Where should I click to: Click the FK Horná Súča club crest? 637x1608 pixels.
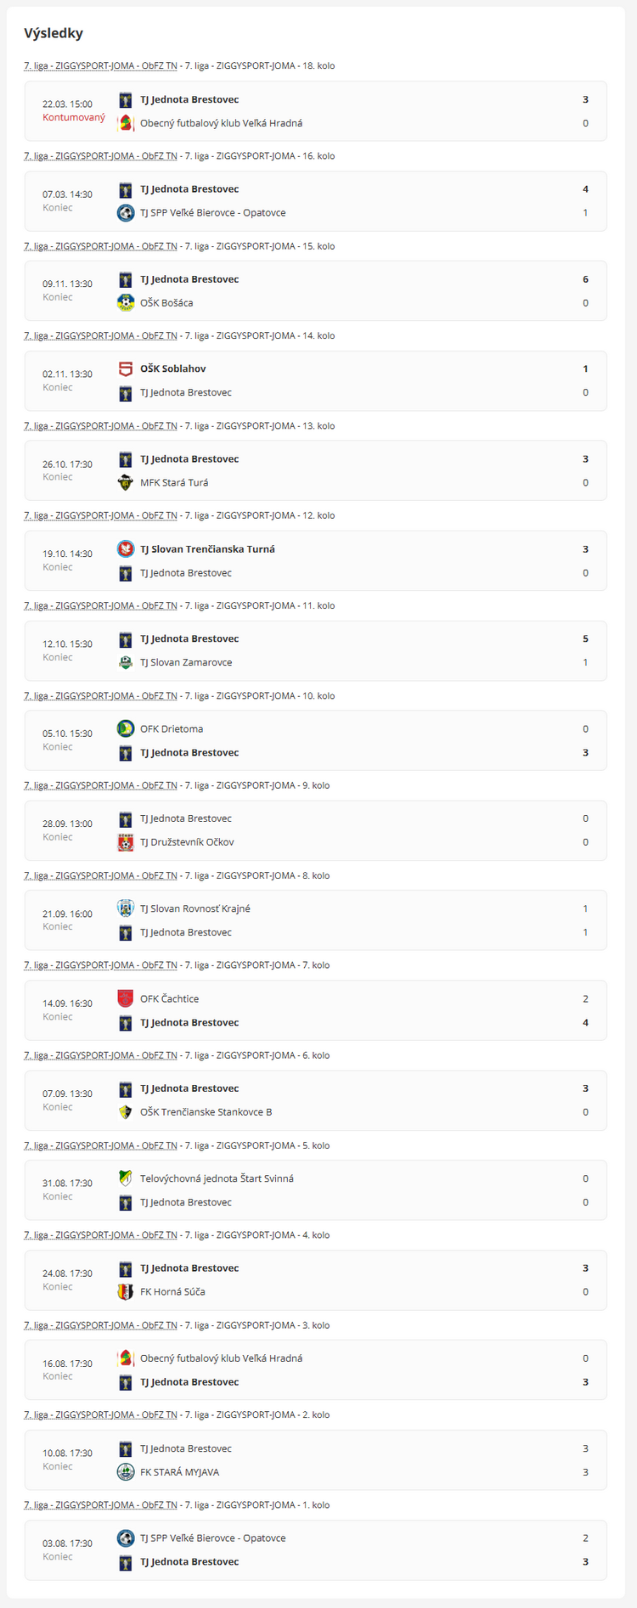[126, 1292]
